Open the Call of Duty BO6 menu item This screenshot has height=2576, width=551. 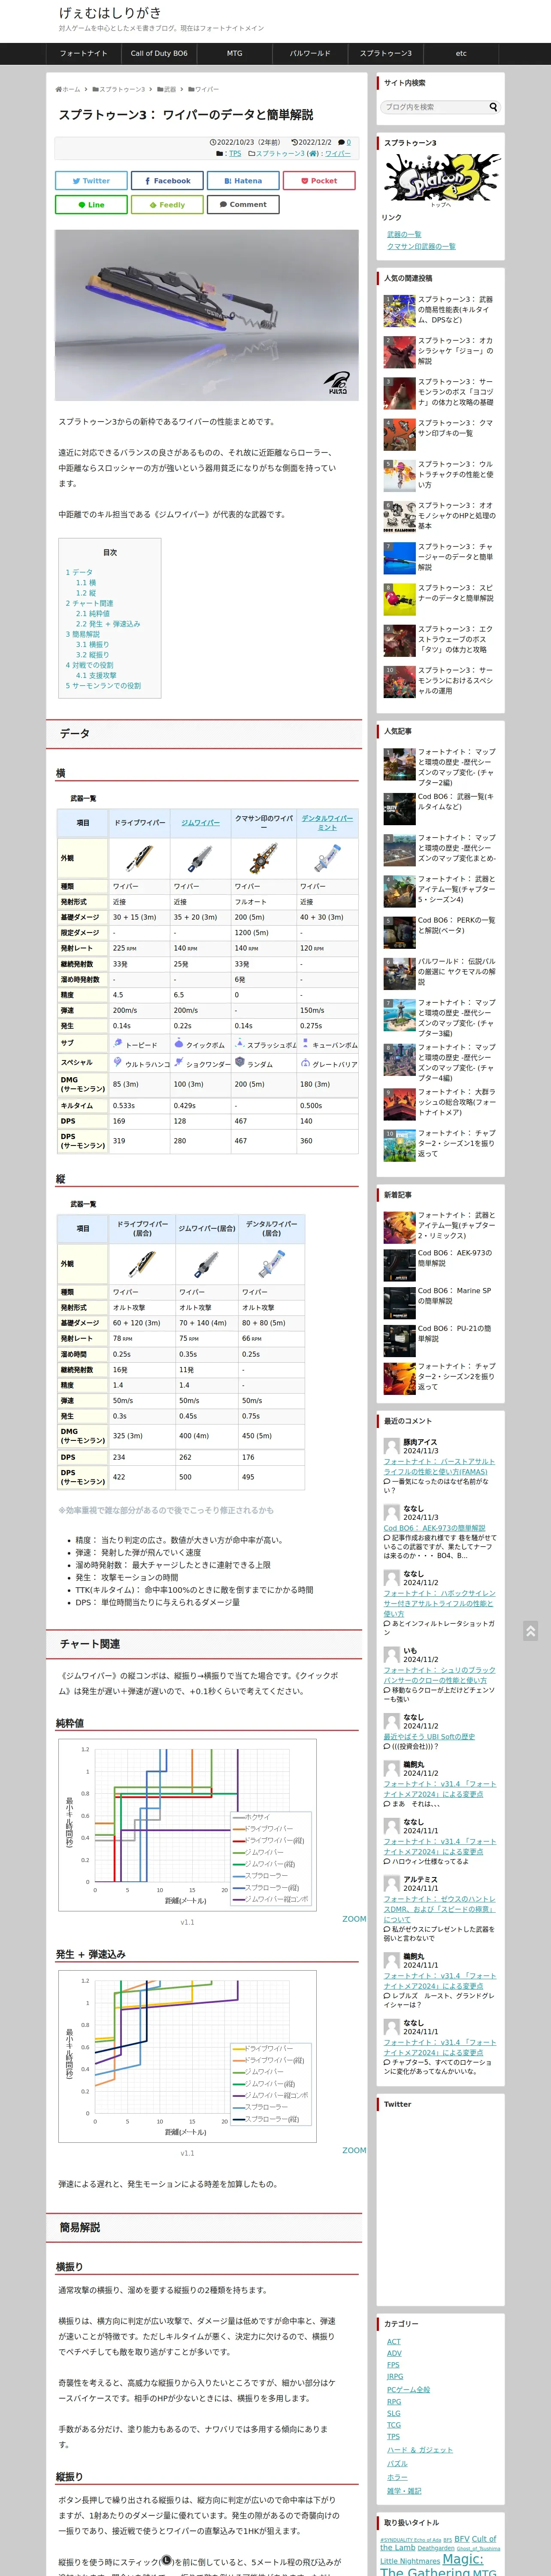(159, 54)
